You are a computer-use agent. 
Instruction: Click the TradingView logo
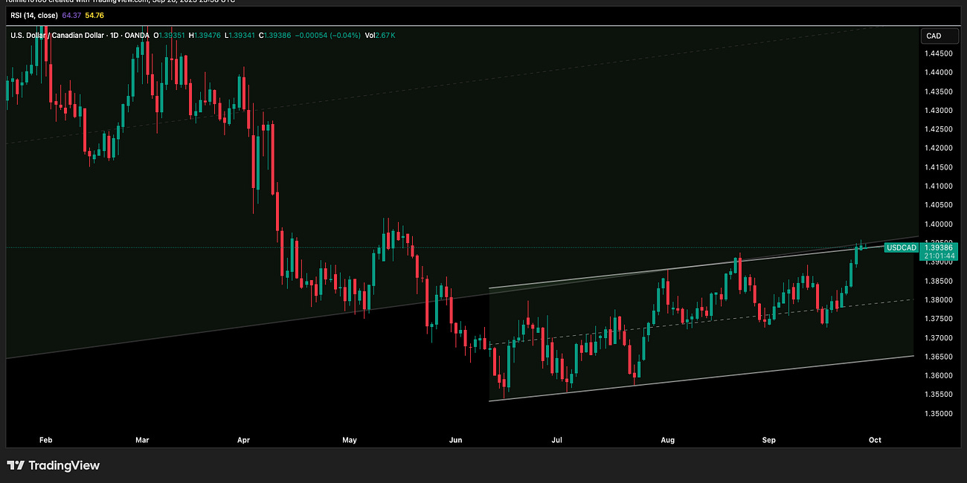(52, 466)
